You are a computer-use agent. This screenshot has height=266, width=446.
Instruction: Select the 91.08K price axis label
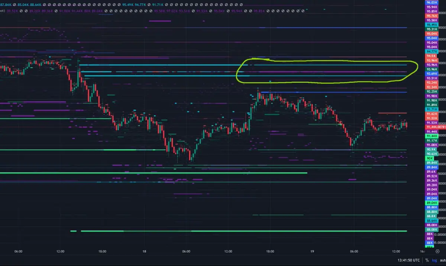pyautogui.click(x=432, y=145)
